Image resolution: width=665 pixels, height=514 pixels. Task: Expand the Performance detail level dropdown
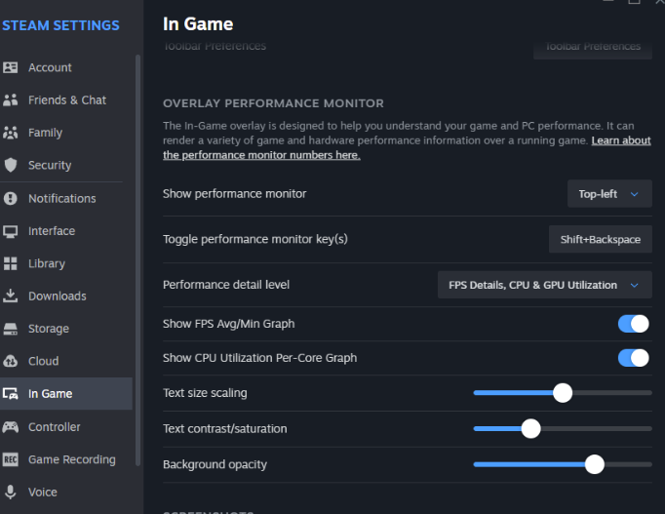coord(544,285)
